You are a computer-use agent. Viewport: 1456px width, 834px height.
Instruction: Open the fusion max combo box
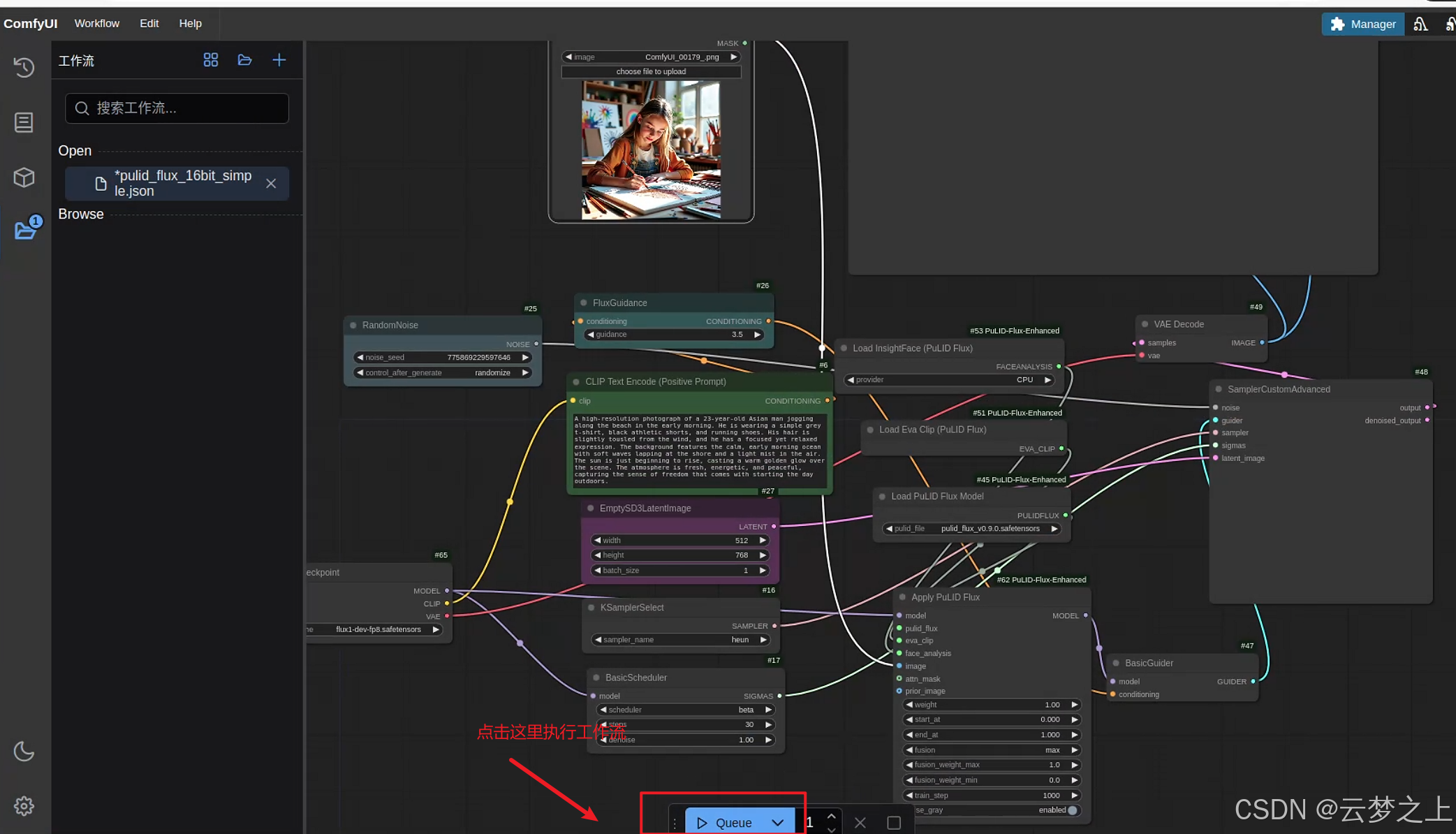[992, 750]
